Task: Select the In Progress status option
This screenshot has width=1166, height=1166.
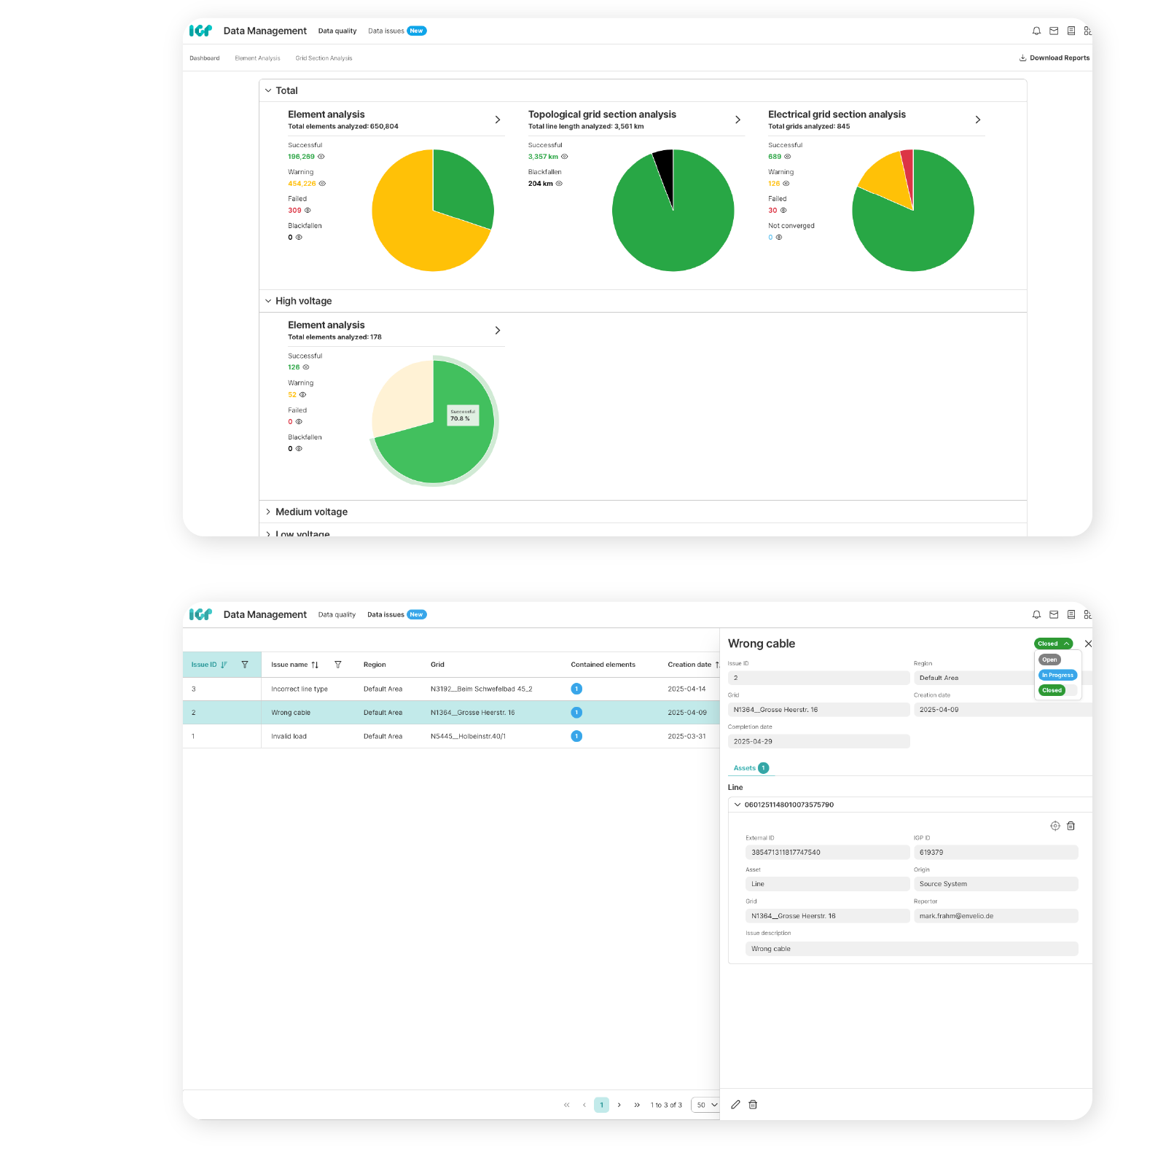Action: [x=1057, y=675]
